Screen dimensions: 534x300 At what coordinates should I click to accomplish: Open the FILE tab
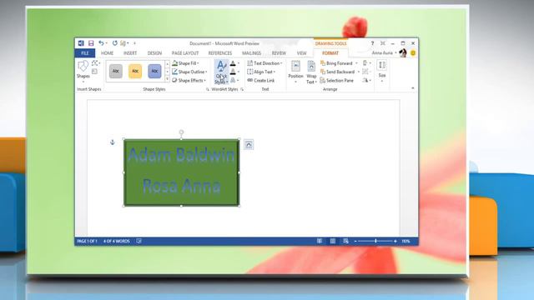85,53
